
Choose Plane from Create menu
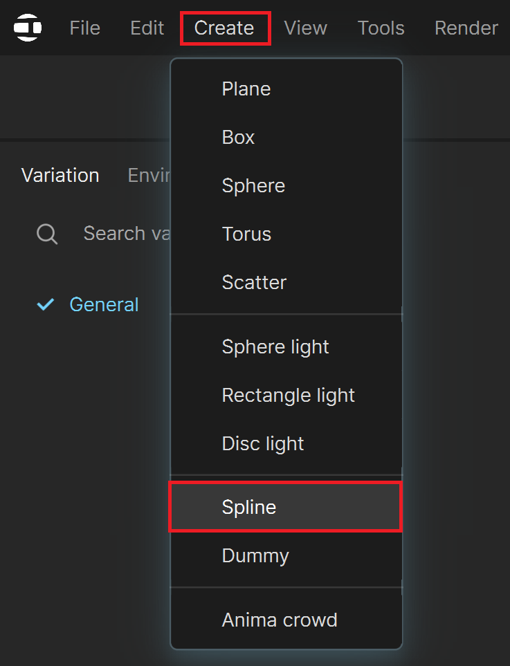[x=286, y=89]
